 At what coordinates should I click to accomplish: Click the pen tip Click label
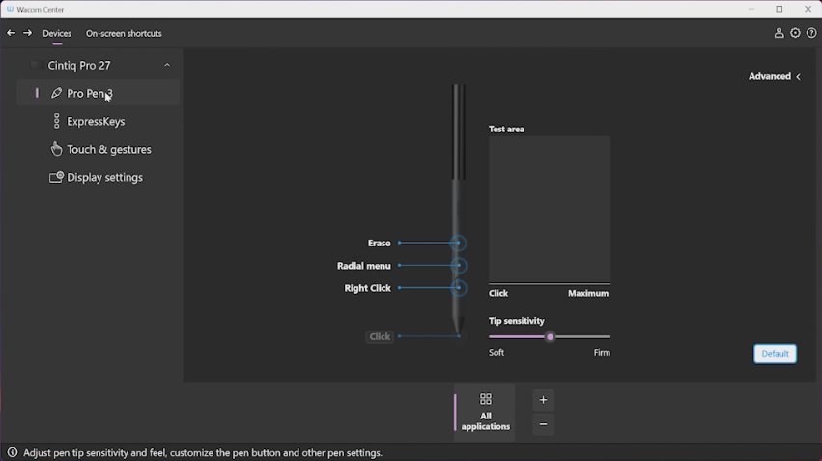(380, 336)
